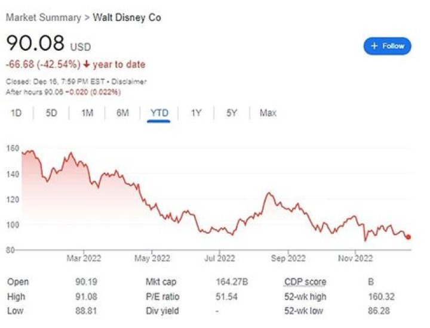Follow the Walt Disney Co stock

(387, 46)
